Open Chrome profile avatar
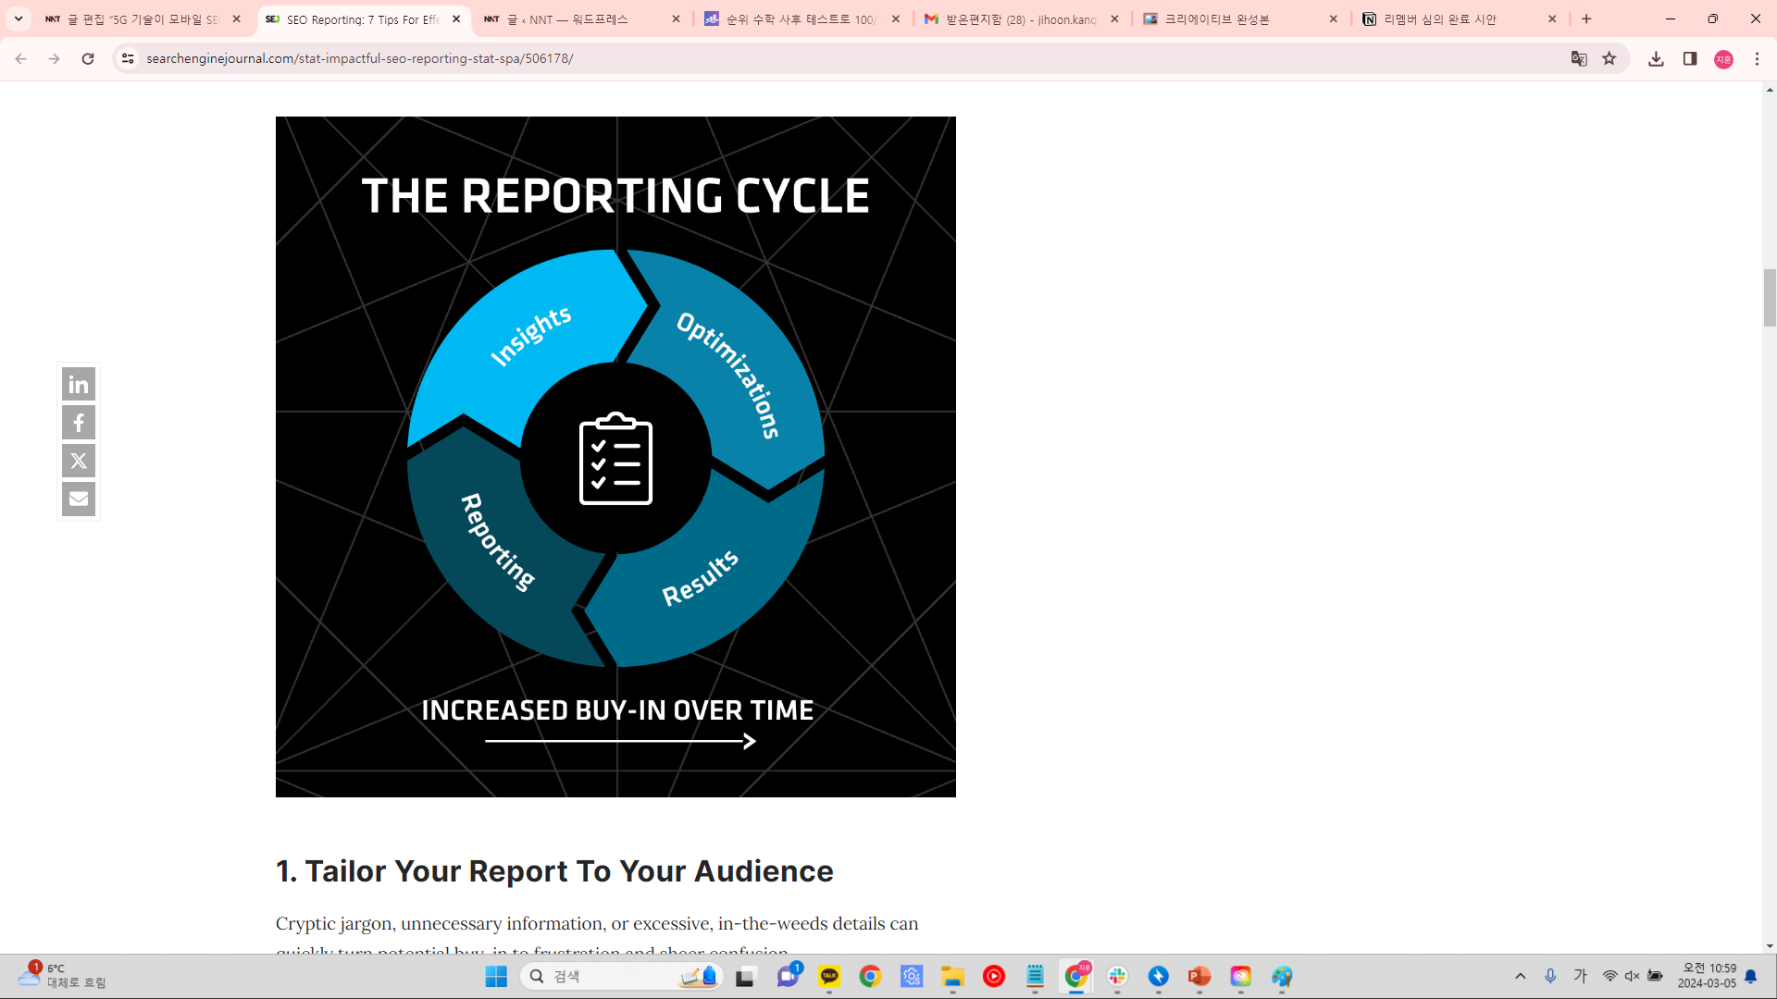This screenshot has height=999, width=1777. [x=1723, y=58]
